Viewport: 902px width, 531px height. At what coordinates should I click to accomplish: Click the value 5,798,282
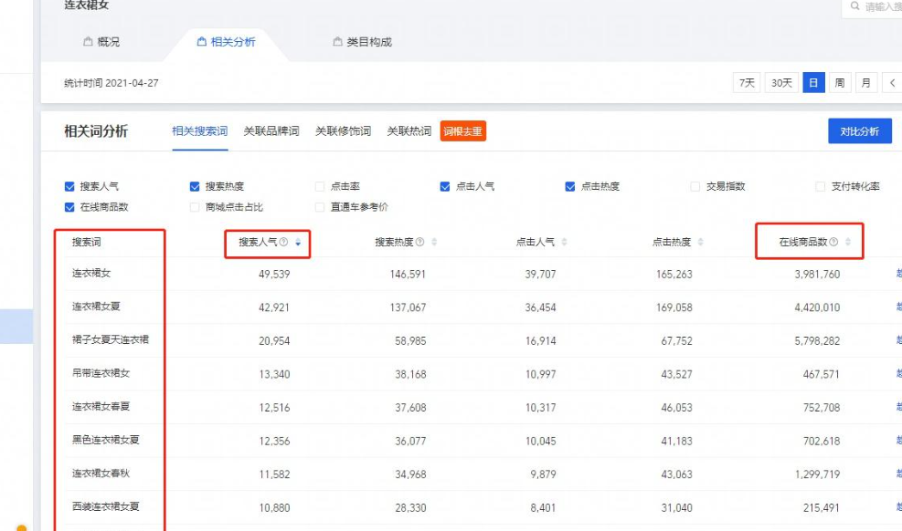coord(817,341)
